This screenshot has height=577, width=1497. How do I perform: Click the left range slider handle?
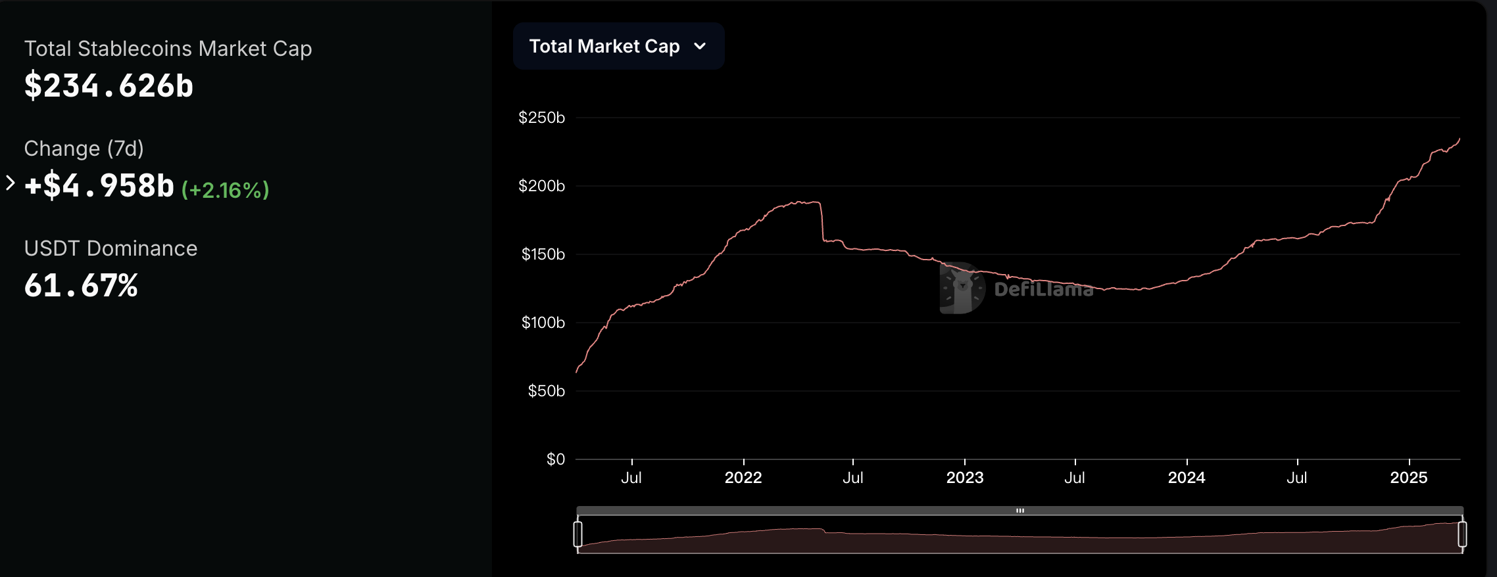click(x=577, y=534)
